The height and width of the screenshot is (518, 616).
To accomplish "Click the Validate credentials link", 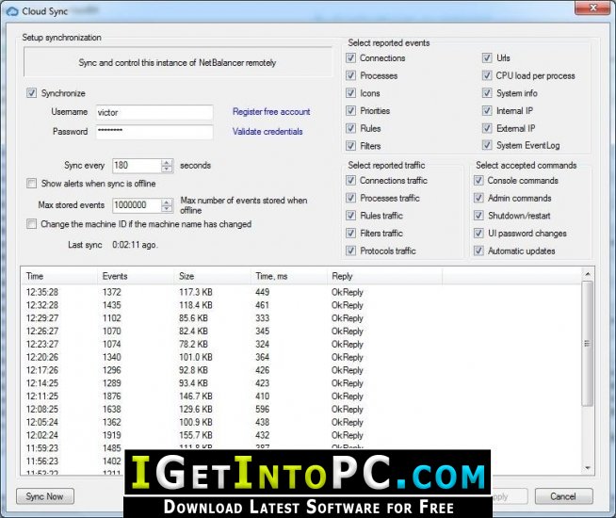I will [267, 132].
